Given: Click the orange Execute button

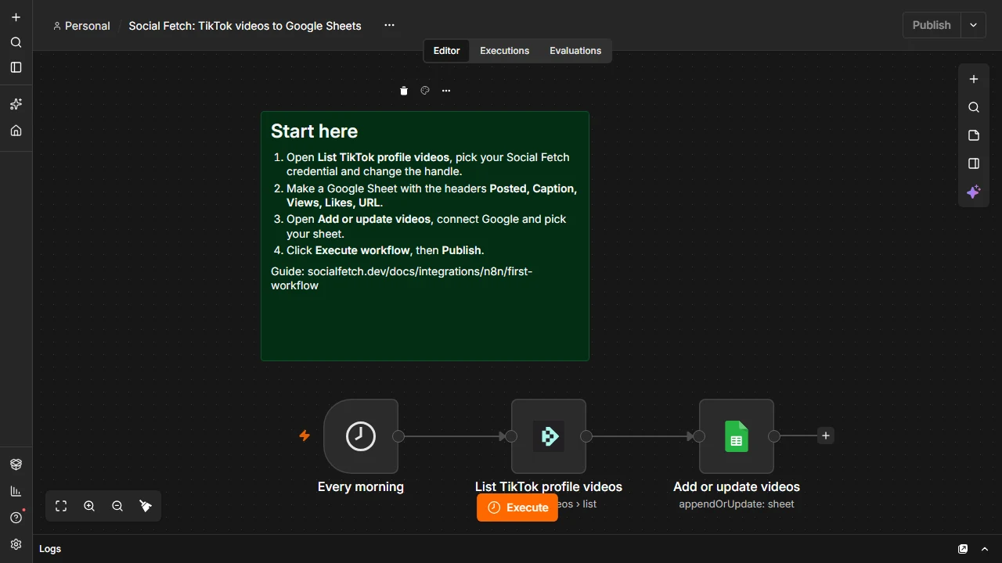Looking at the screenshot, I should pyautogui.click(x=517, y=507).
